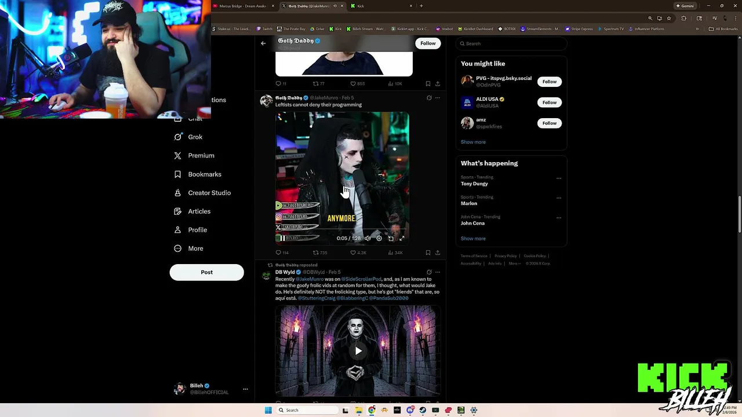Open the Windows Start menu
Image resolution: width=742 pixels, height=417 pixels.
pyautogui.click(x=268, y=410)
